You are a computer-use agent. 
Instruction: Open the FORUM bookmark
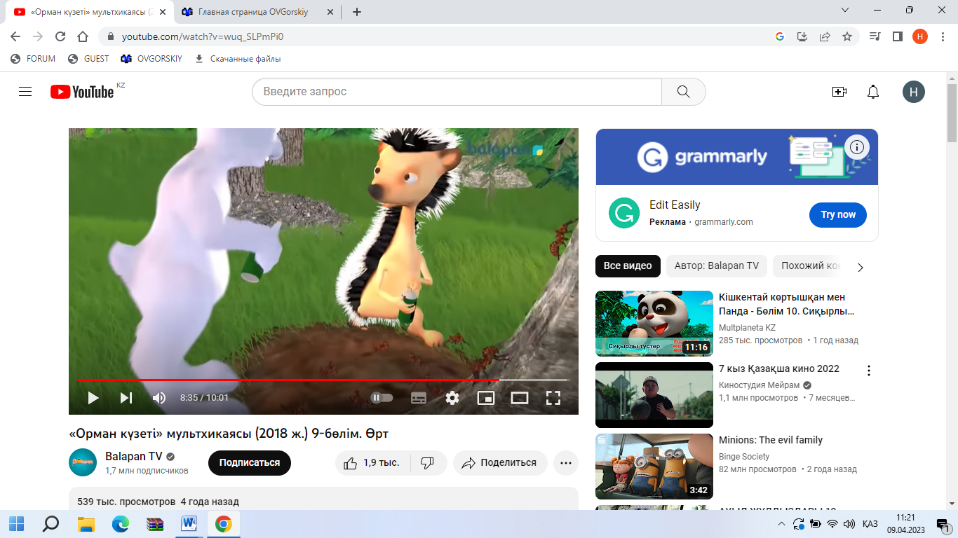[33, 59]
